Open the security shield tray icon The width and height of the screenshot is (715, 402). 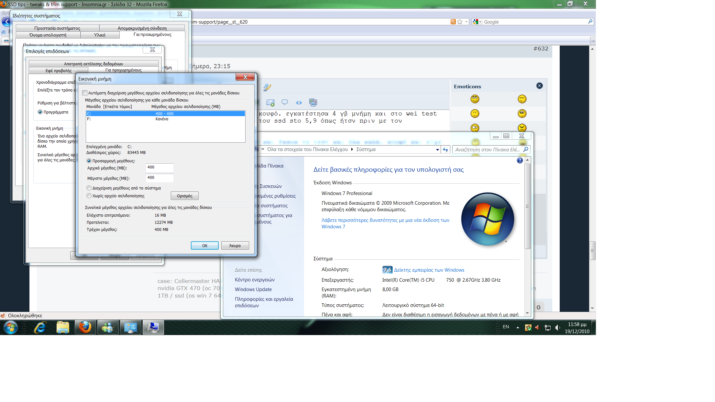click(x=528, y=328)
